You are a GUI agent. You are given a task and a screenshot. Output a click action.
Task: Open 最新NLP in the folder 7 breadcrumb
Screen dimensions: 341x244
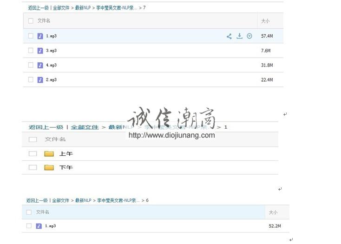[83, 8]
